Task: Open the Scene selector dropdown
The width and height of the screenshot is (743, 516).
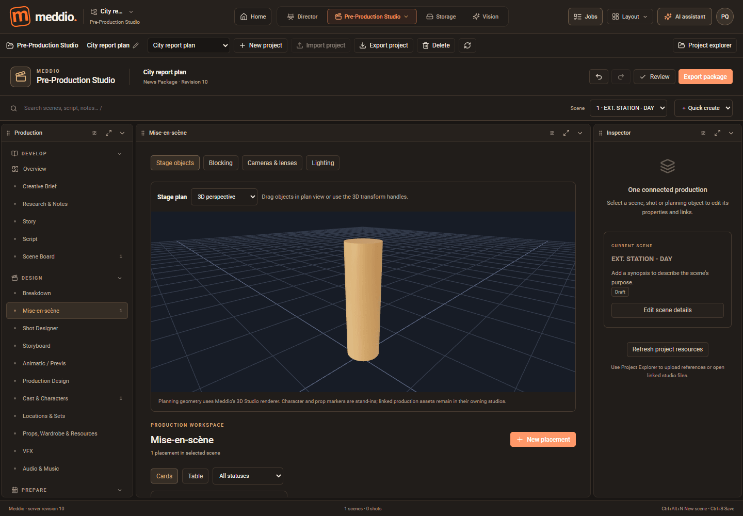Action: coord(628,108)
